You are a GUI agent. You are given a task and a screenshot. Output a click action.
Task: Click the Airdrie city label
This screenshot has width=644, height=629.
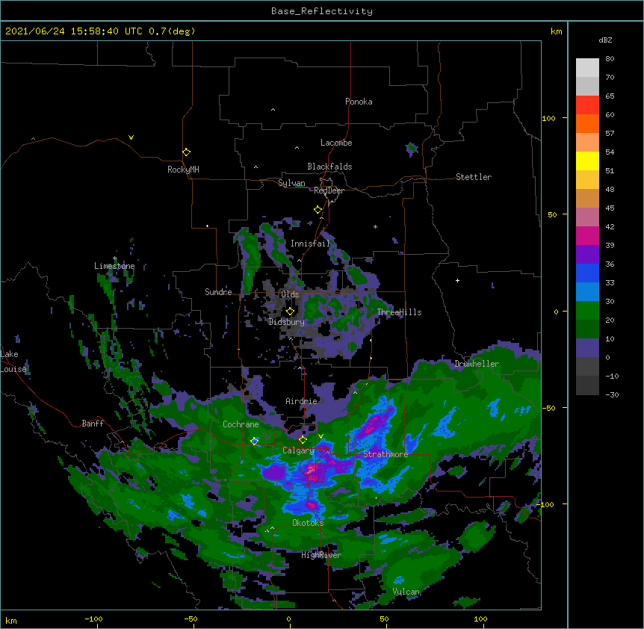(302, 401)
